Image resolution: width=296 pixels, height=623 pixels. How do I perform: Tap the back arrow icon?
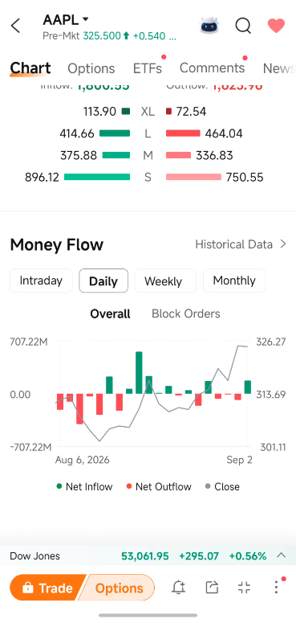(15, 27)
